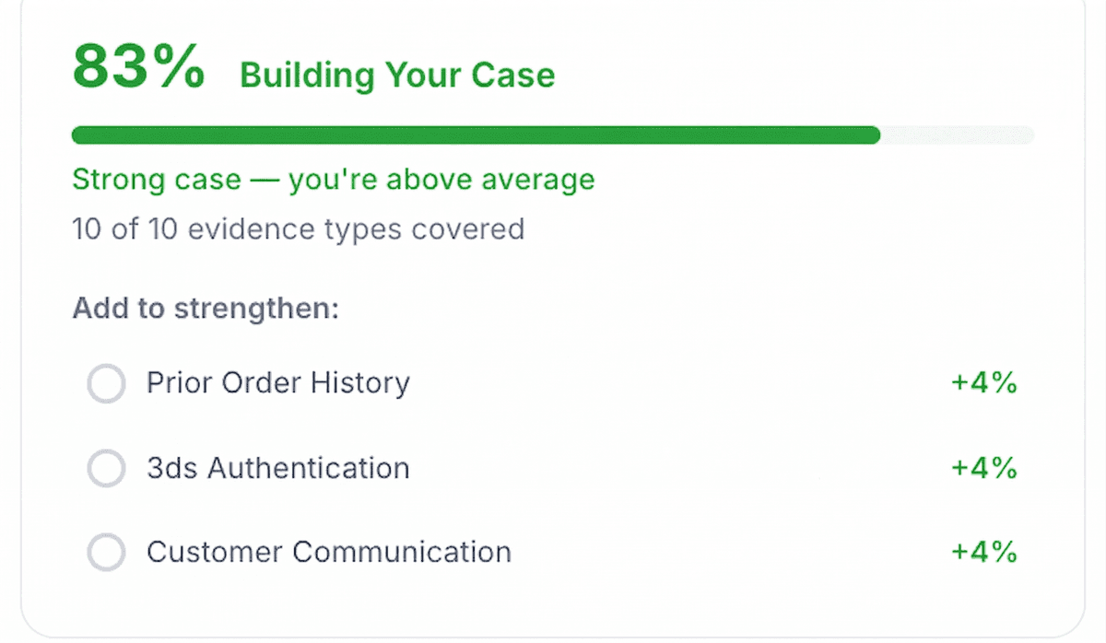
Task: Click the Customer Communication label
Action: 328,553
